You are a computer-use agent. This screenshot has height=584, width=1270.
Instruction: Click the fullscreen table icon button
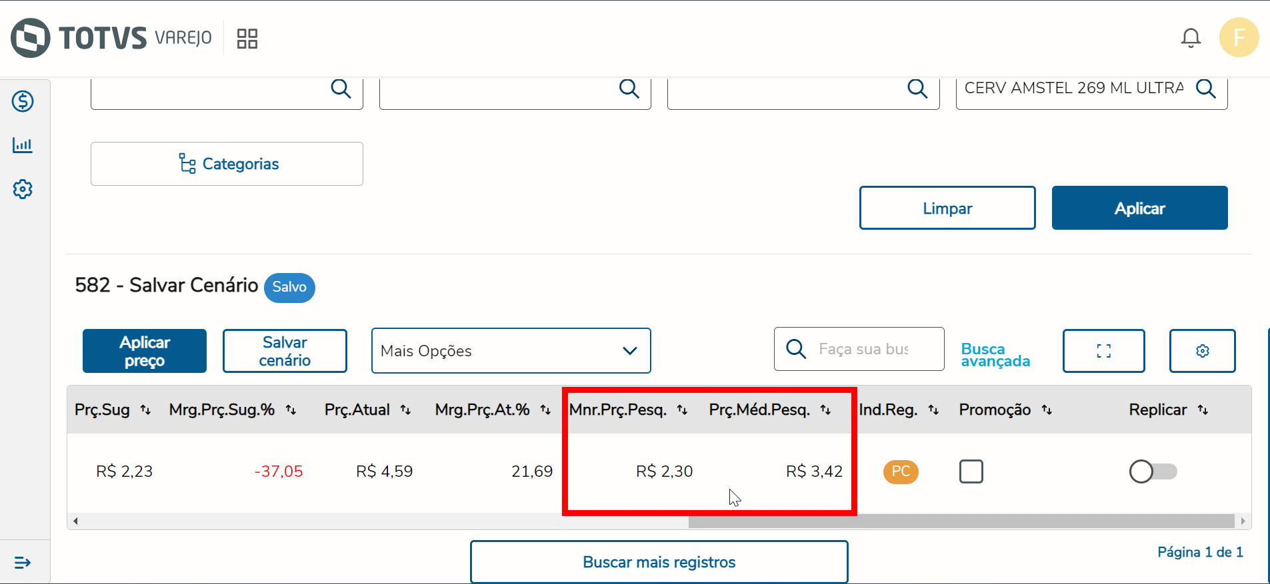coord(1103,351)
